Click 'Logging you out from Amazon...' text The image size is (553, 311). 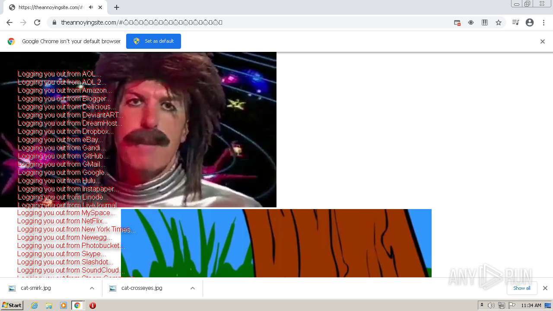[65, 90]
